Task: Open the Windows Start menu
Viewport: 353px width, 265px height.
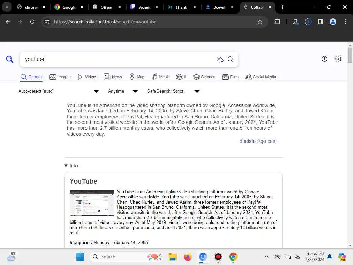Action: pyautogui.click(x=80, y=257)
